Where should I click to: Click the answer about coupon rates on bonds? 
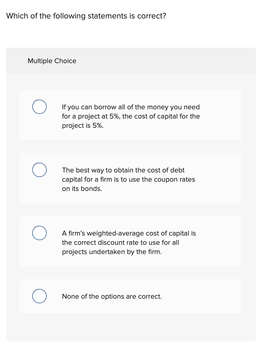pos(128,179)
